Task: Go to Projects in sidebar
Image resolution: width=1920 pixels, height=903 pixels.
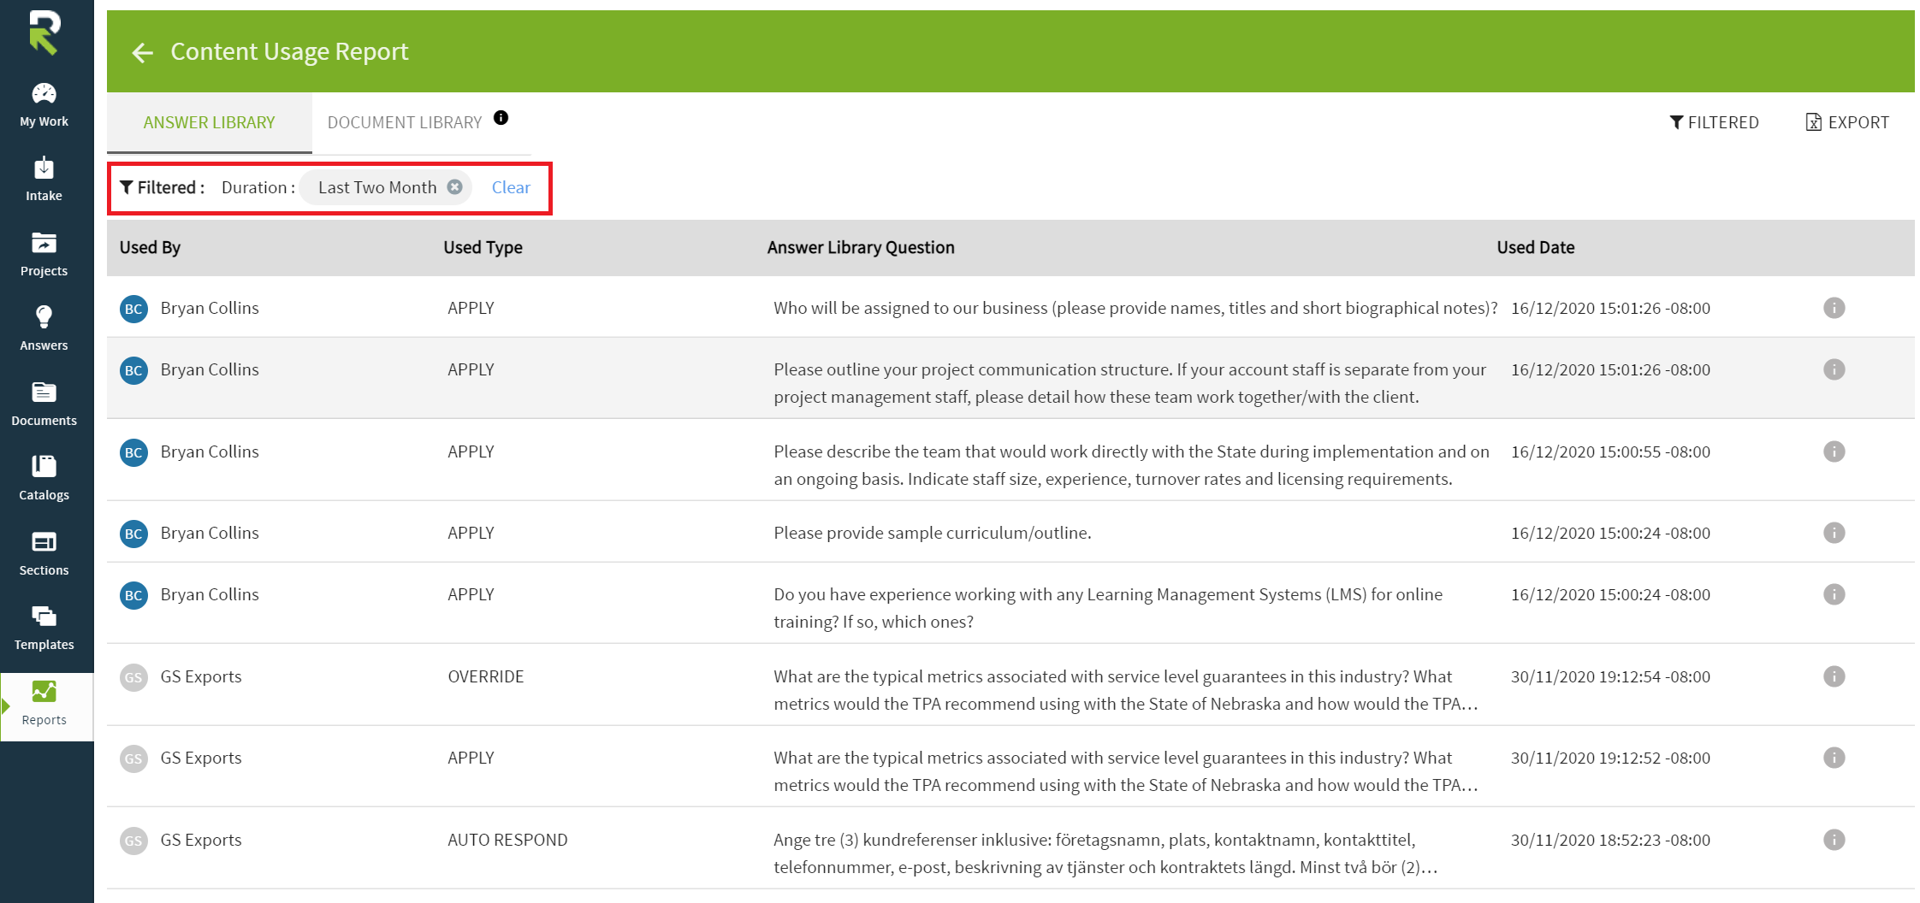Action: pyautogui.click(x=44, y=254)
